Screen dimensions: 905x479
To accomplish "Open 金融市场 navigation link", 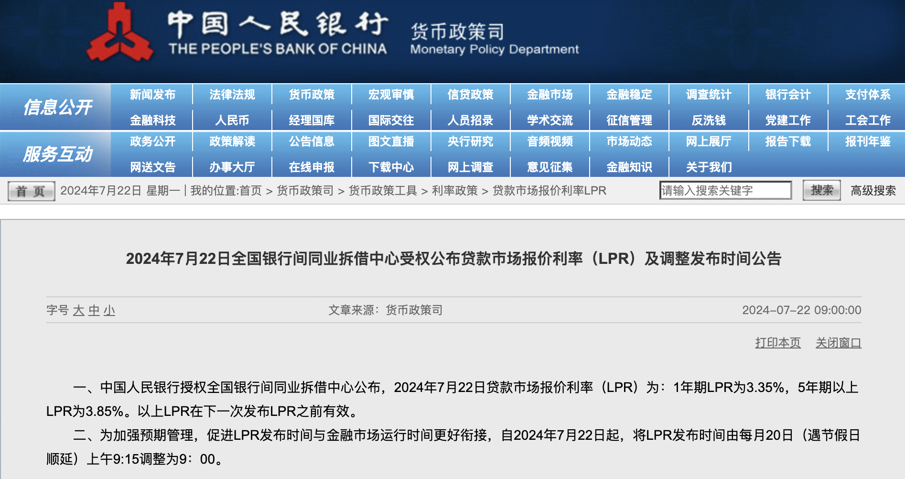I will pyautogui.click(x=549, y=95).
